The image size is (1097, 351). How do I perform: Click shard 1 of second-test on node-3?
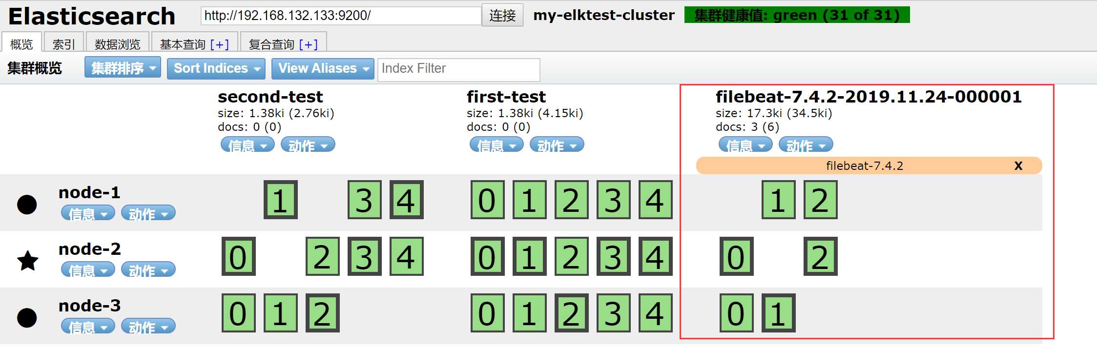(x=280, y=313)
